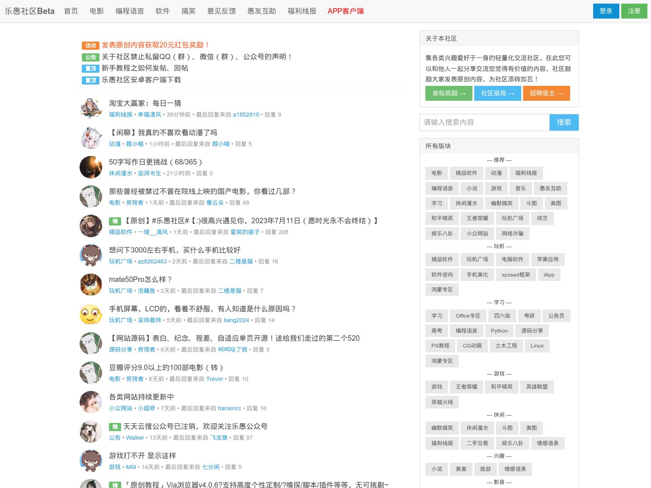This screenshot has width=651, height=488.
Task: Click avatar beside 50字写作日更挑战 post
Action: (x=91, y=167)
